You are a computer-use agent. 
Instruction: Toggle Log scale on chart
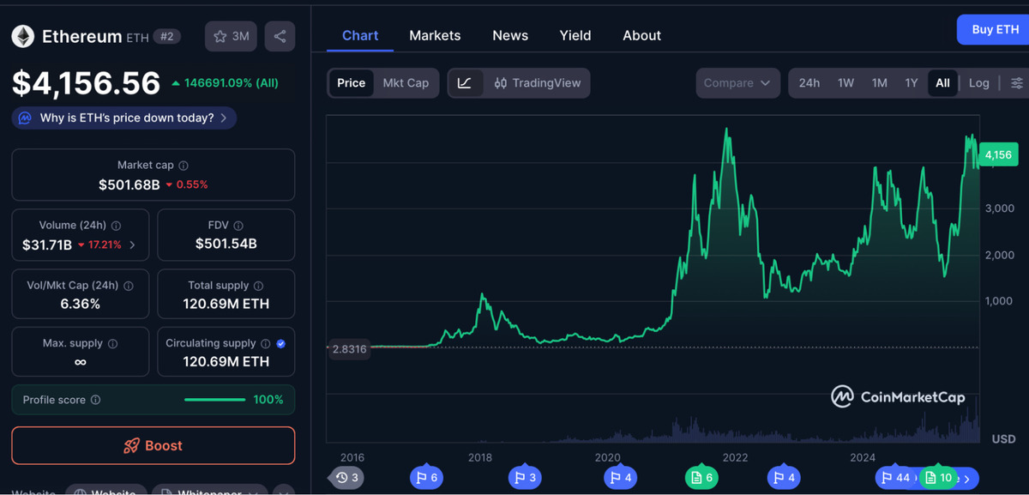point(978,83)
